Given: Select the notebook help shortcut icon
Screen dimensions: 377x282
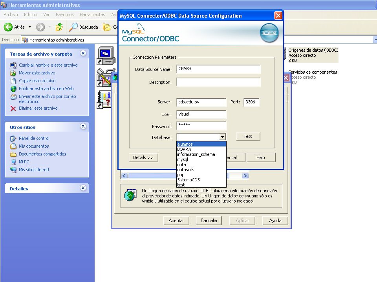Looking at the screenshot, I should click(x=104, y=99).
